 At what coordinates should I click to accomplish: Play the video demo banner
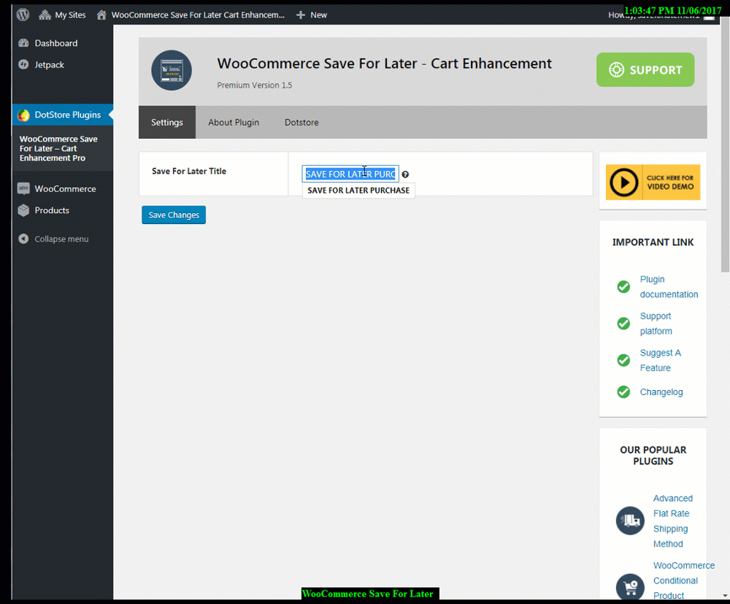point(653,182)
